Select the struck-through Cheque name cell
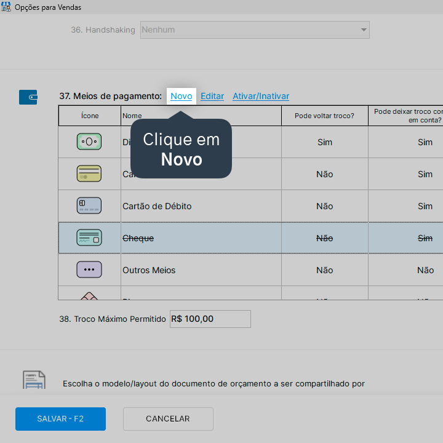Viewport: 443px width, 443px height. click(x=201, y=238)
